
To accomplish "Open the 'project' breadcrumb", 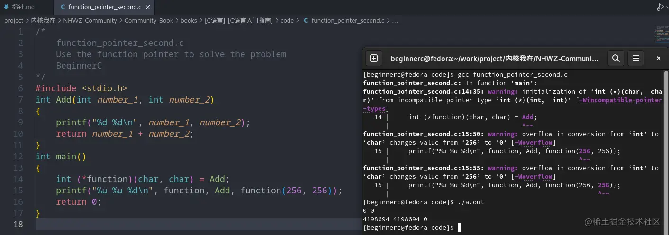I will click(x=14, y=21).
